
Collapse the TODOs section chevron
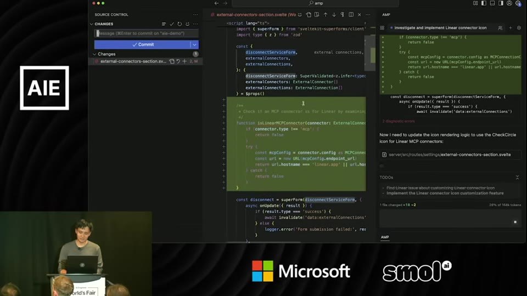pyautogui.click(x=517, y=177)
